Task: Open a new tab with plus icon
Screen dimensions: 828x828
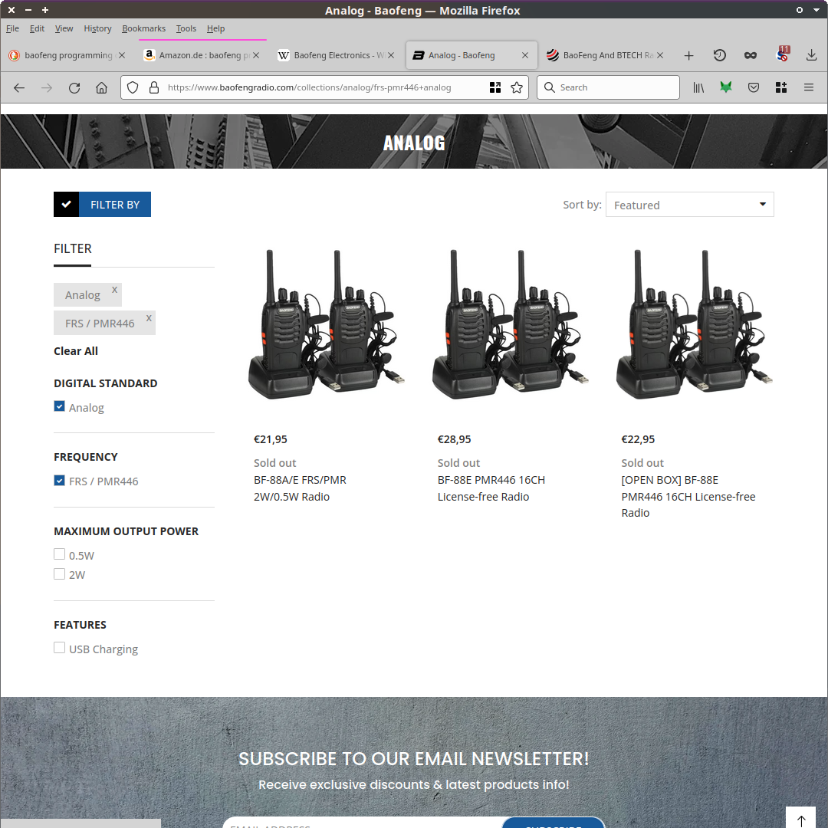Action: (688, 55)
